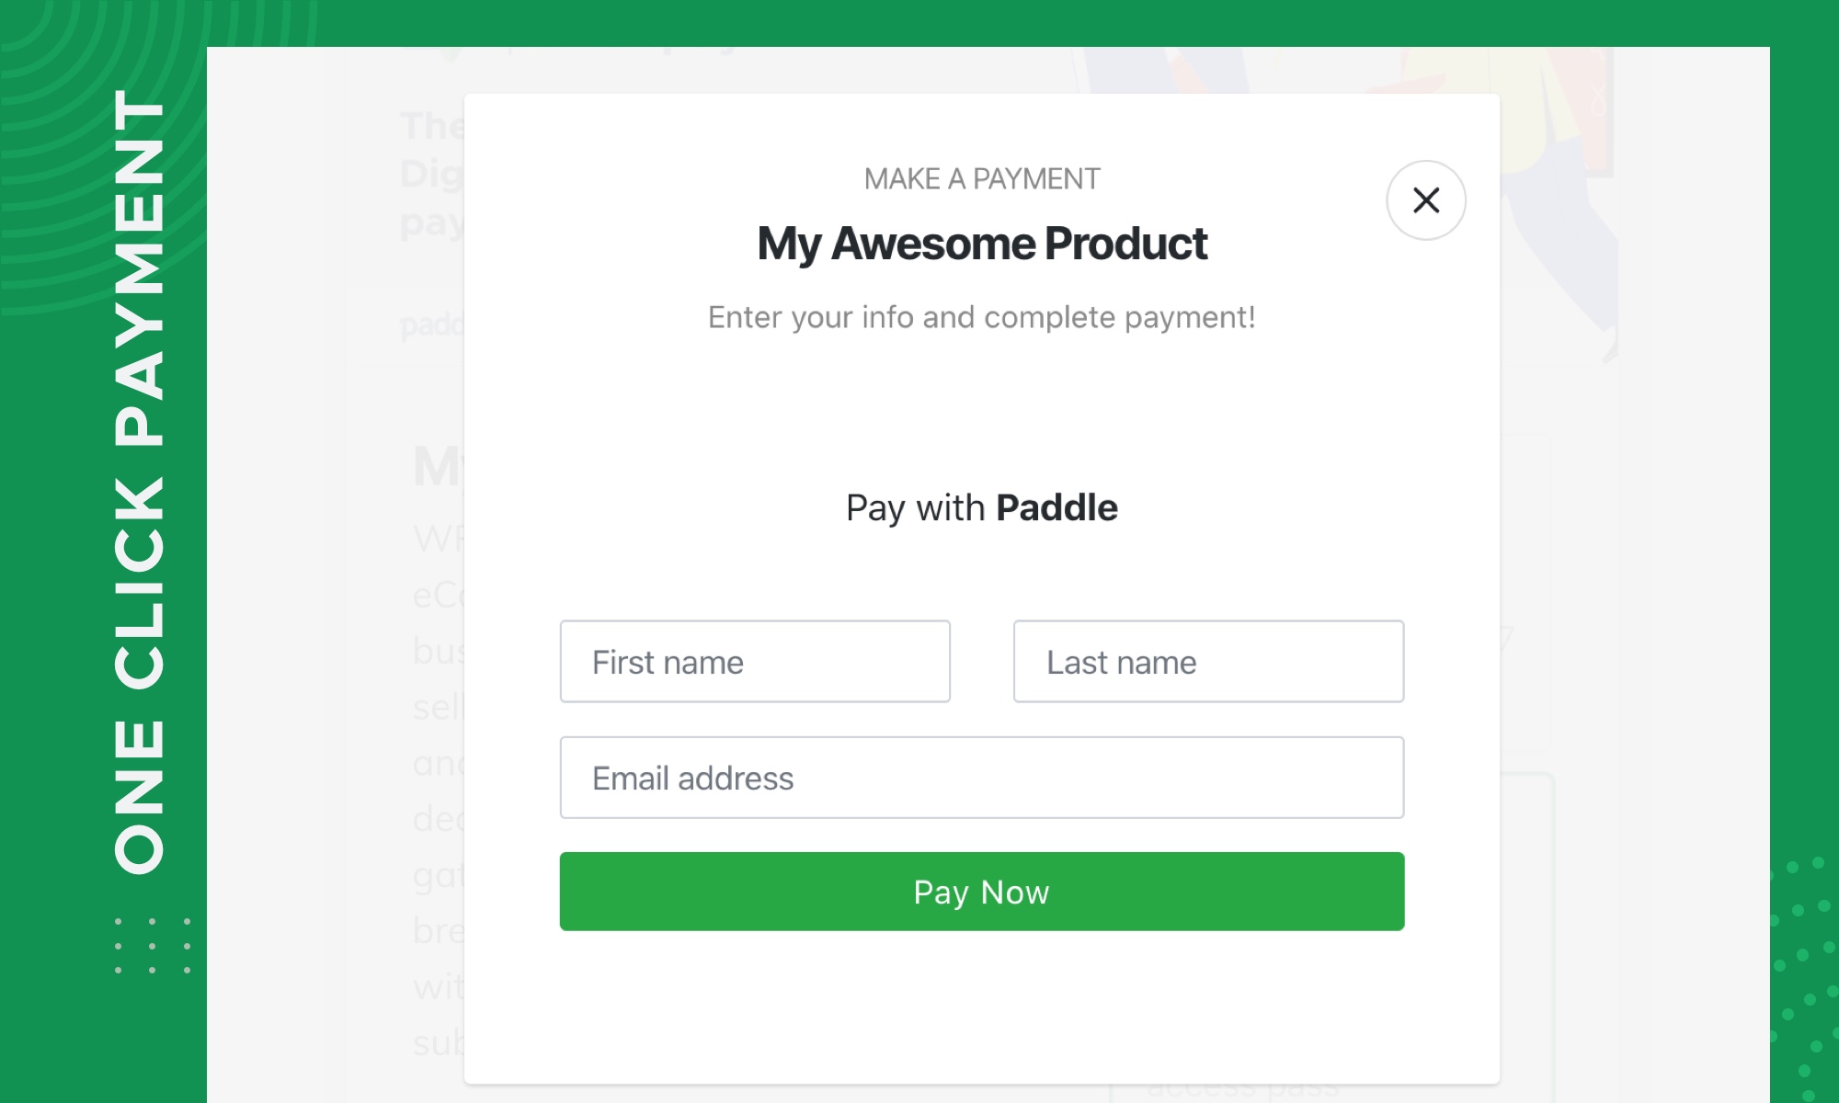Click the 'Enter your info and complete payment!' text

[x=981, y=318]
